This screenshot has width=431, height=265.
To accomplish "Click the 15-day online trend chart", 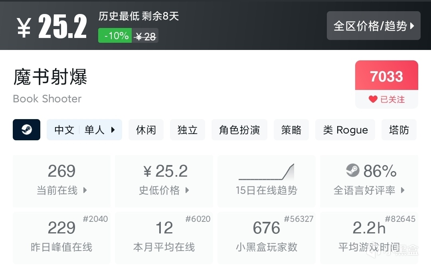I will pos(266,172).
